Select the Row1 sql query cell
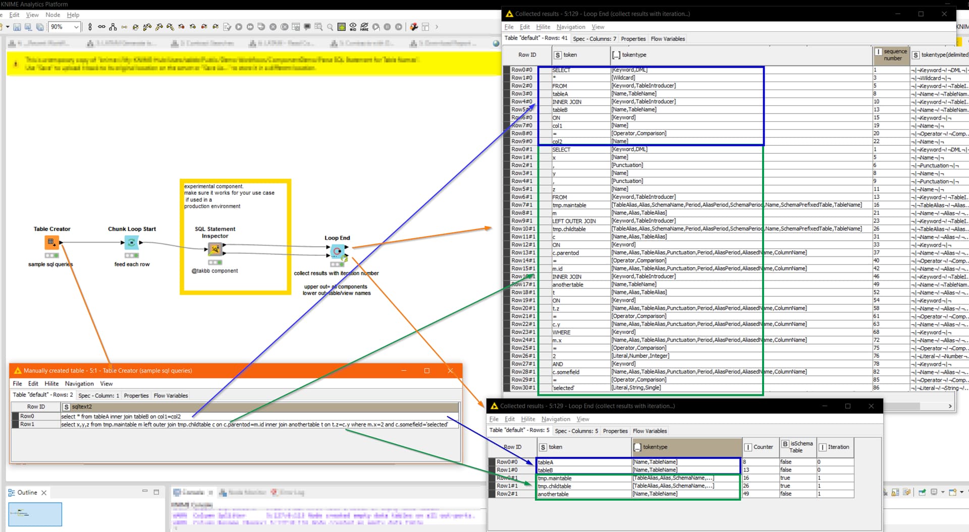Screen dimensions: 969x532 coord(260,424)
